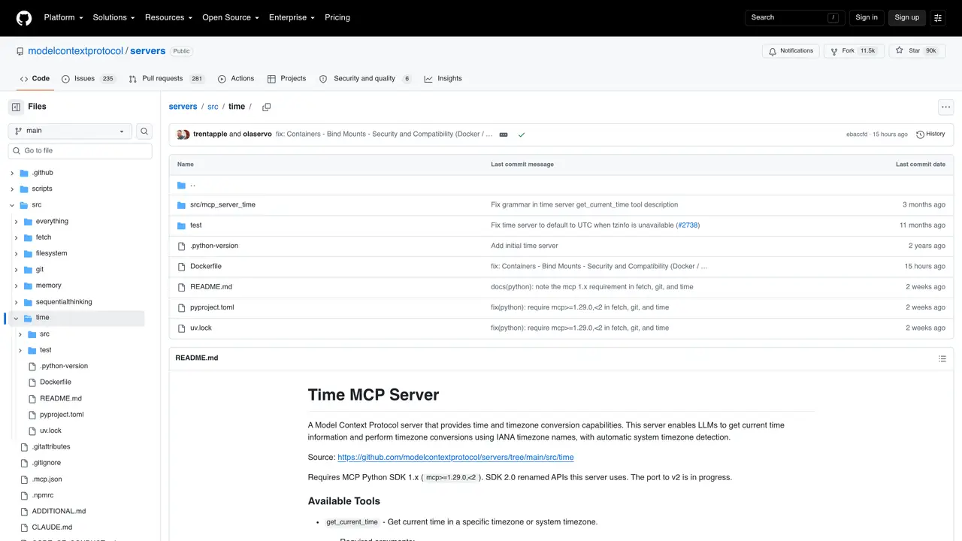Focus the header Search field

795,18
